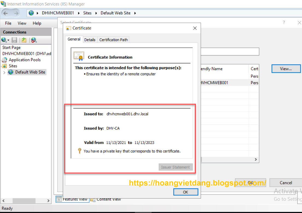Open the View menu
Image resolution: width=302 pixels, height=213 pixels.
[x=22, y=23]
